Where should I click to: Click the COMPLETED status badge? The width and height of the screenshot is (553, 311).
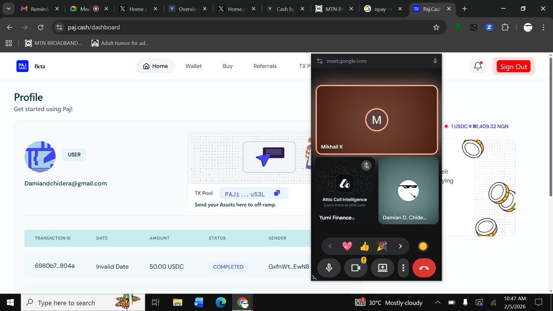pos(228,267)
